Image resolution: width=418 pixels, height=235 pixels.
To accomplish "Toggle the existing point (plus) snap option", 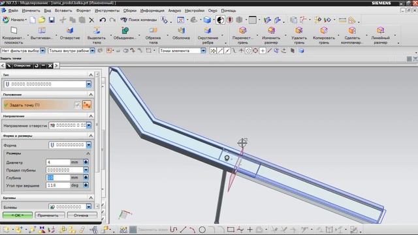I will [x=263, y=51].
